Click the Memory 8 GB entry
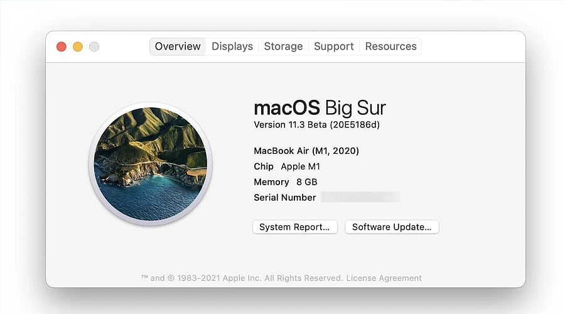This screenshot has height=314, width=565. (285, 182)
